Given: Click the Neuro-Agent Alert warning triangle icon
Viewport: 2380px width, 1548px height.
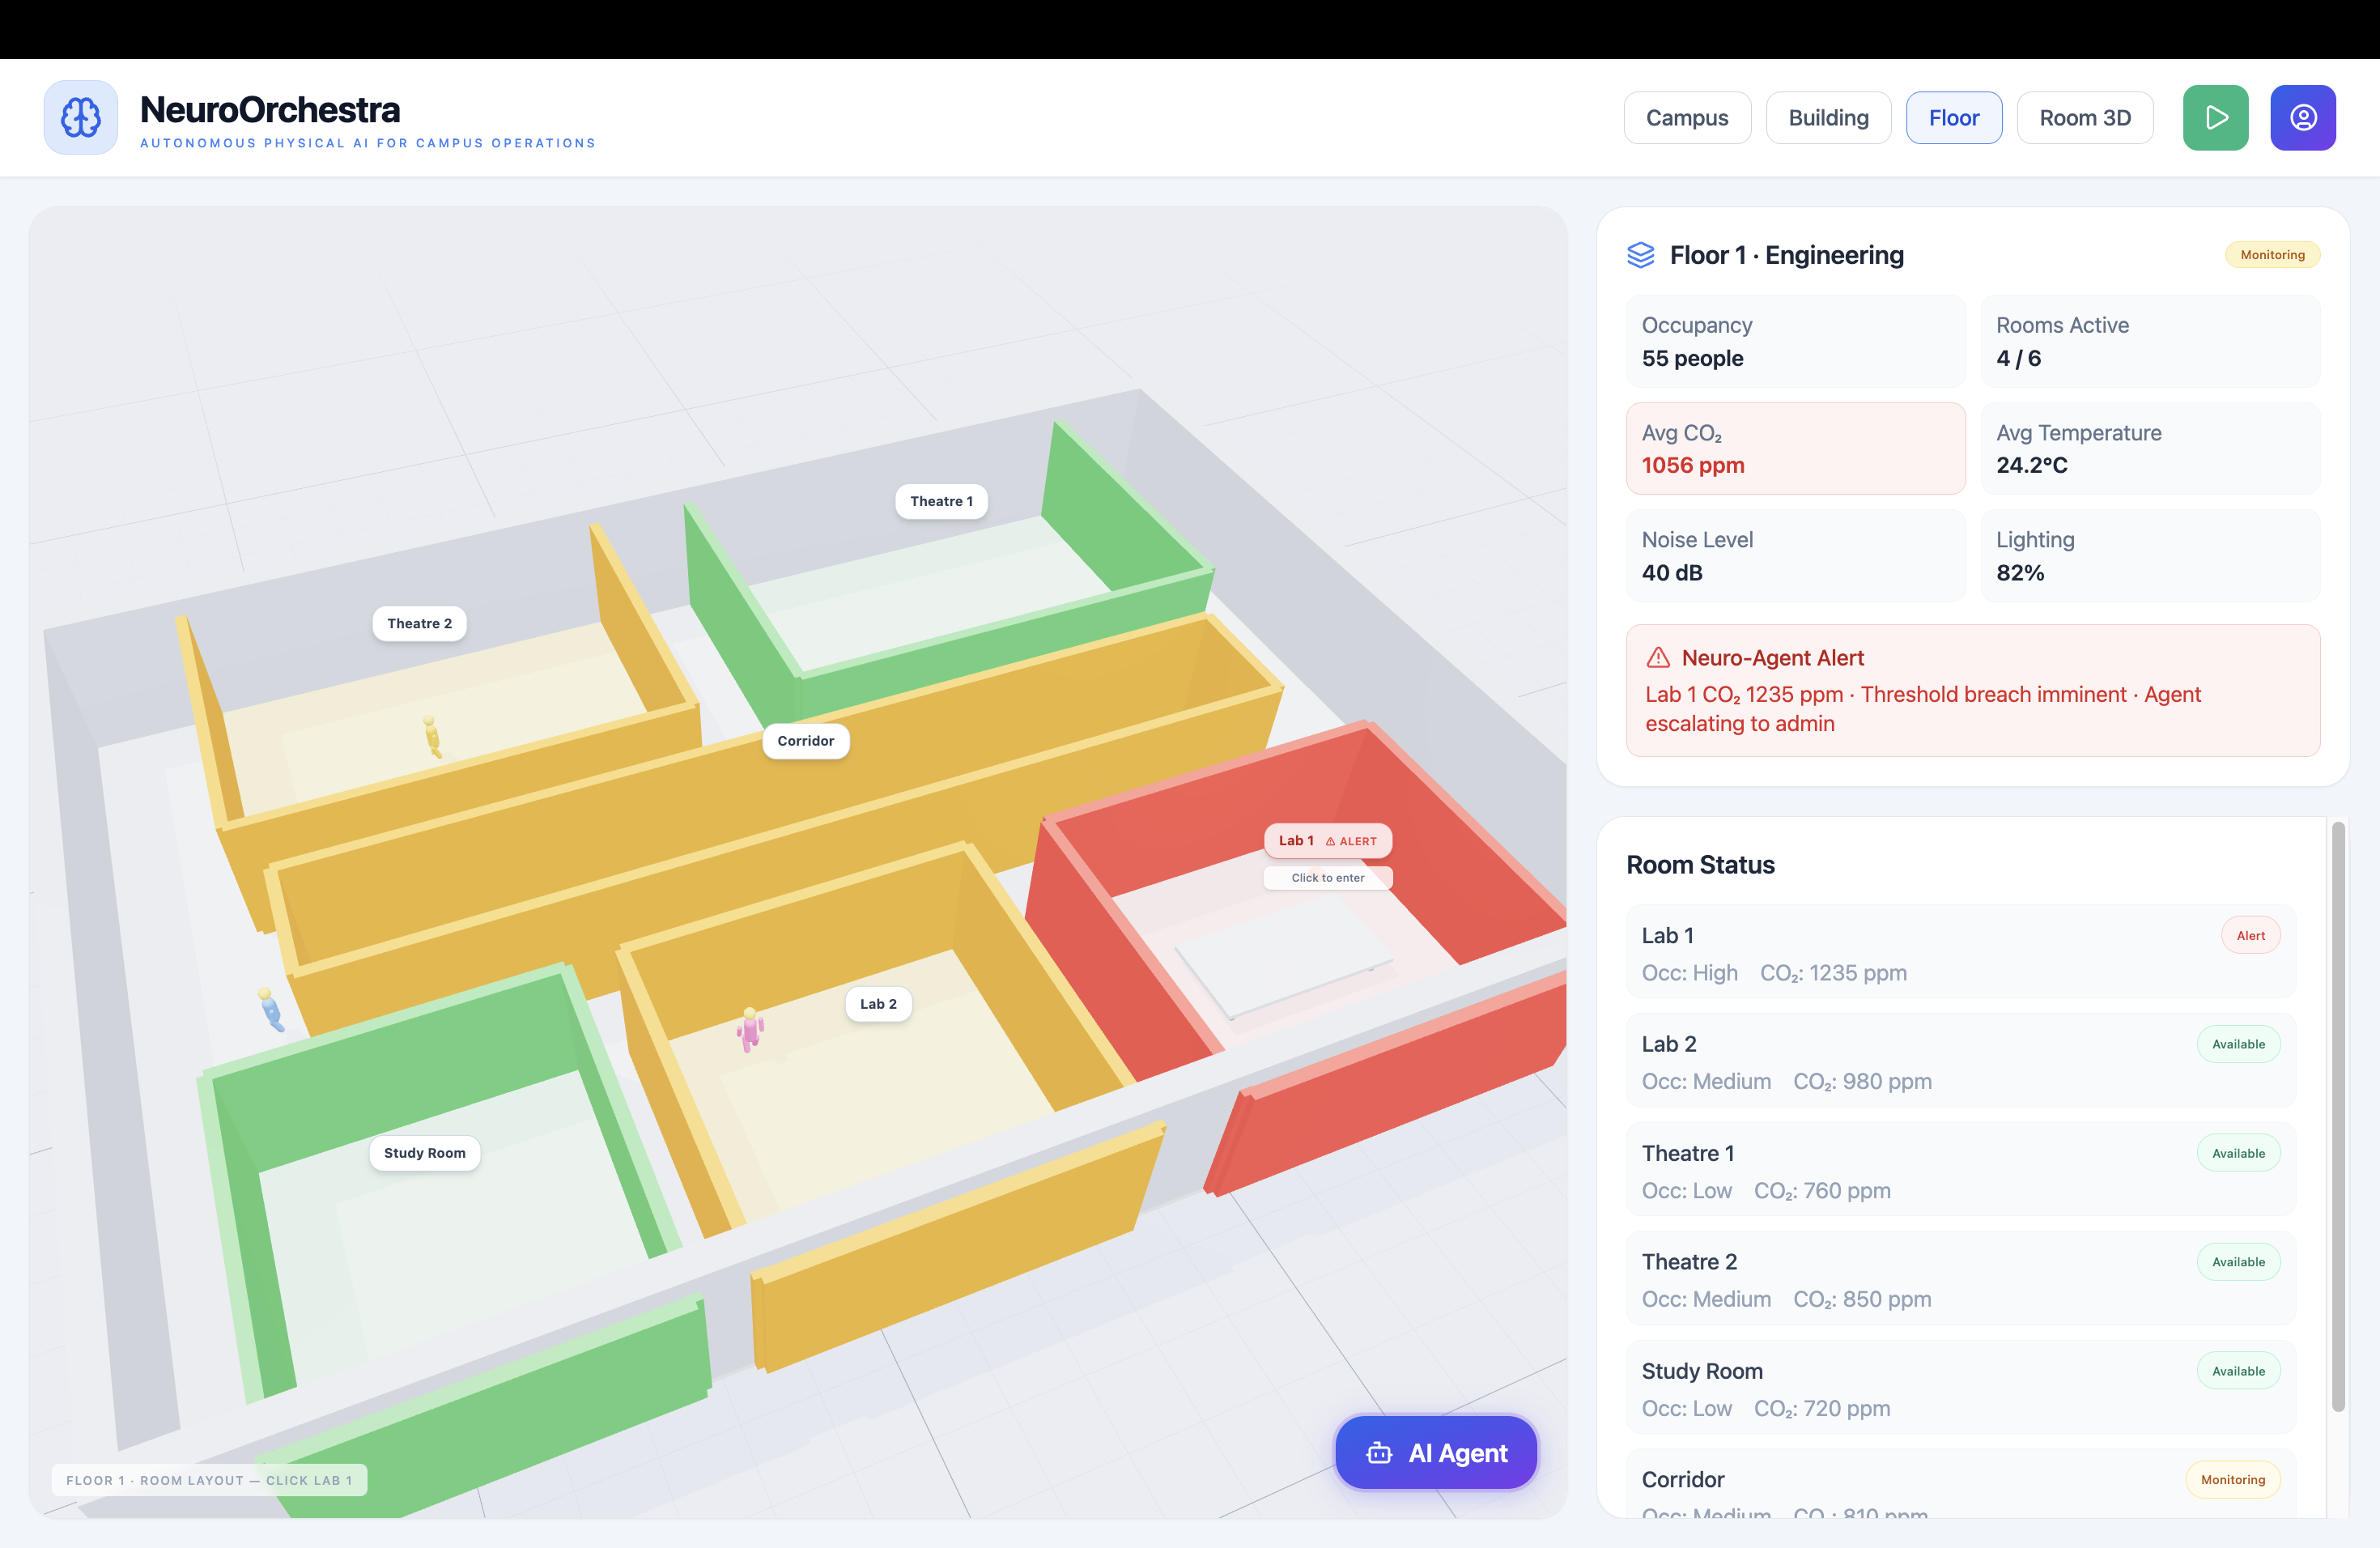Looking at the screenshot, I should (x=1658, y=657).
